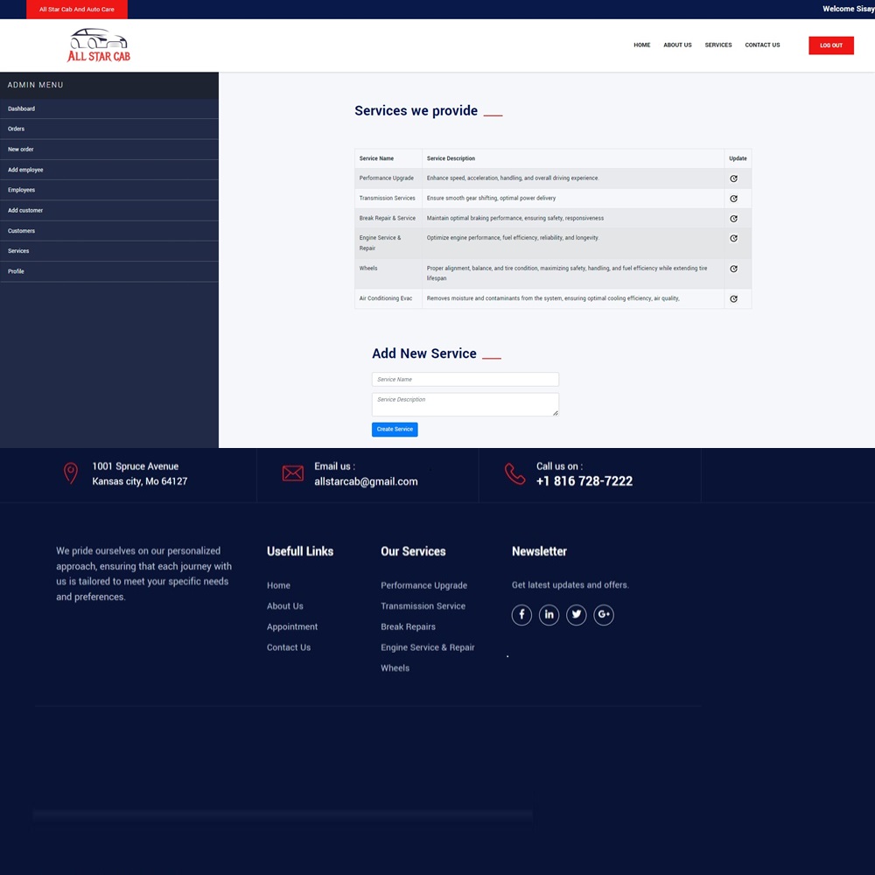Click update icon for Air Conditioning Evac

pos(733,299)
